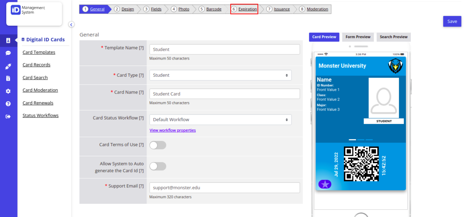Click the Digital ID Cards heading

pyautogui.click(x=45, y=39)
